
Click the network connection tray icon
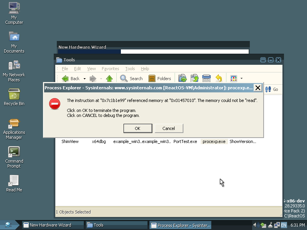pyautogui.click(x=277, y=225)
